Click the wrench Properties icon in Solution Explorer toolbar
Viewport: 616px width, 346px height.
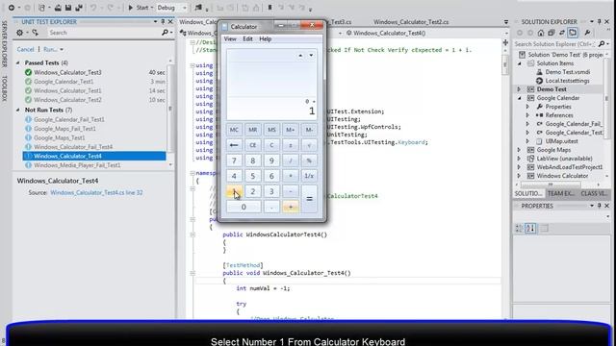[587, 33]
